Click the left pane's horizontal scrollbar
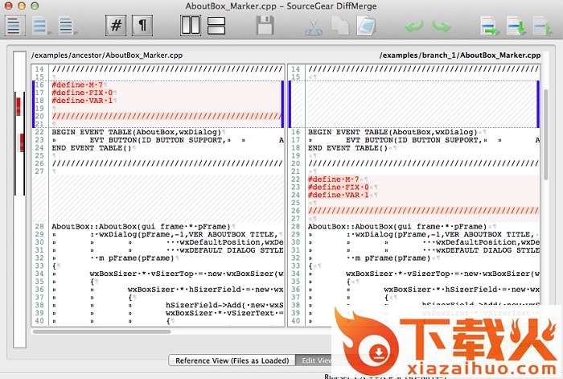563x379 pixels. [158, 331]
